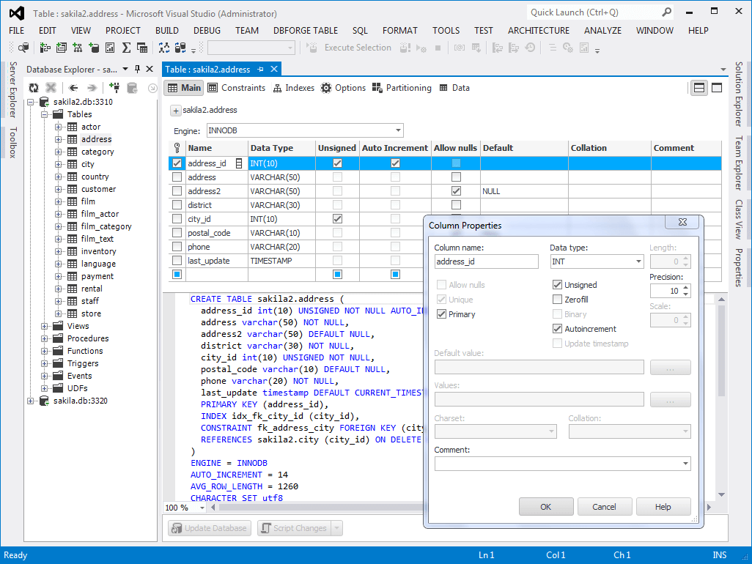Image resolution: width=752 pixels, height=564 pixels.
Task: Click the Update Database button
Action: coord(210,528)
